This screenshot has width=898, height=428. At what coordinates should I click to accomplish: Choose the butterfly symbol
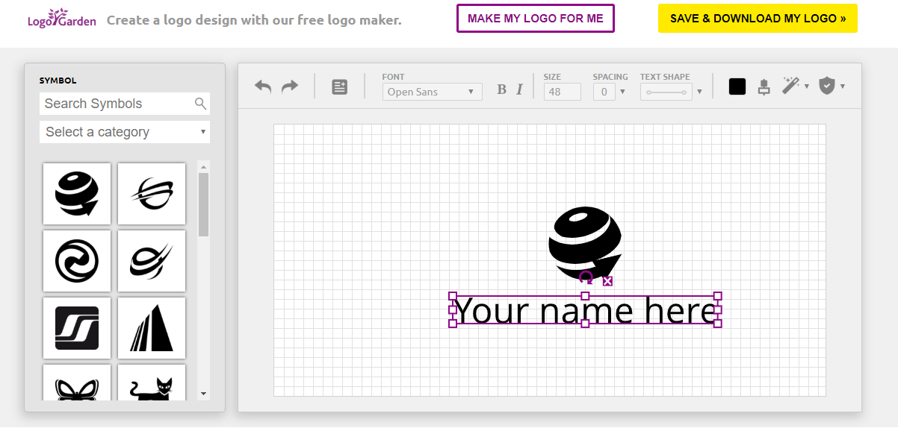[77, 383]
